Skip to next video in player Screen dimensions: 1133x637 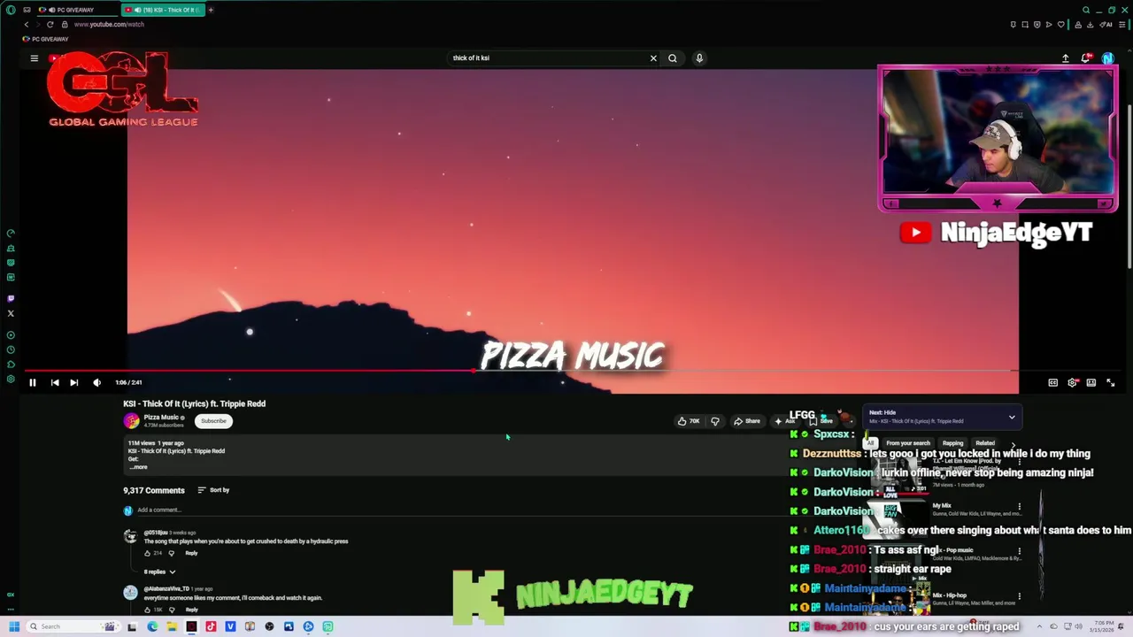[73, 382]
